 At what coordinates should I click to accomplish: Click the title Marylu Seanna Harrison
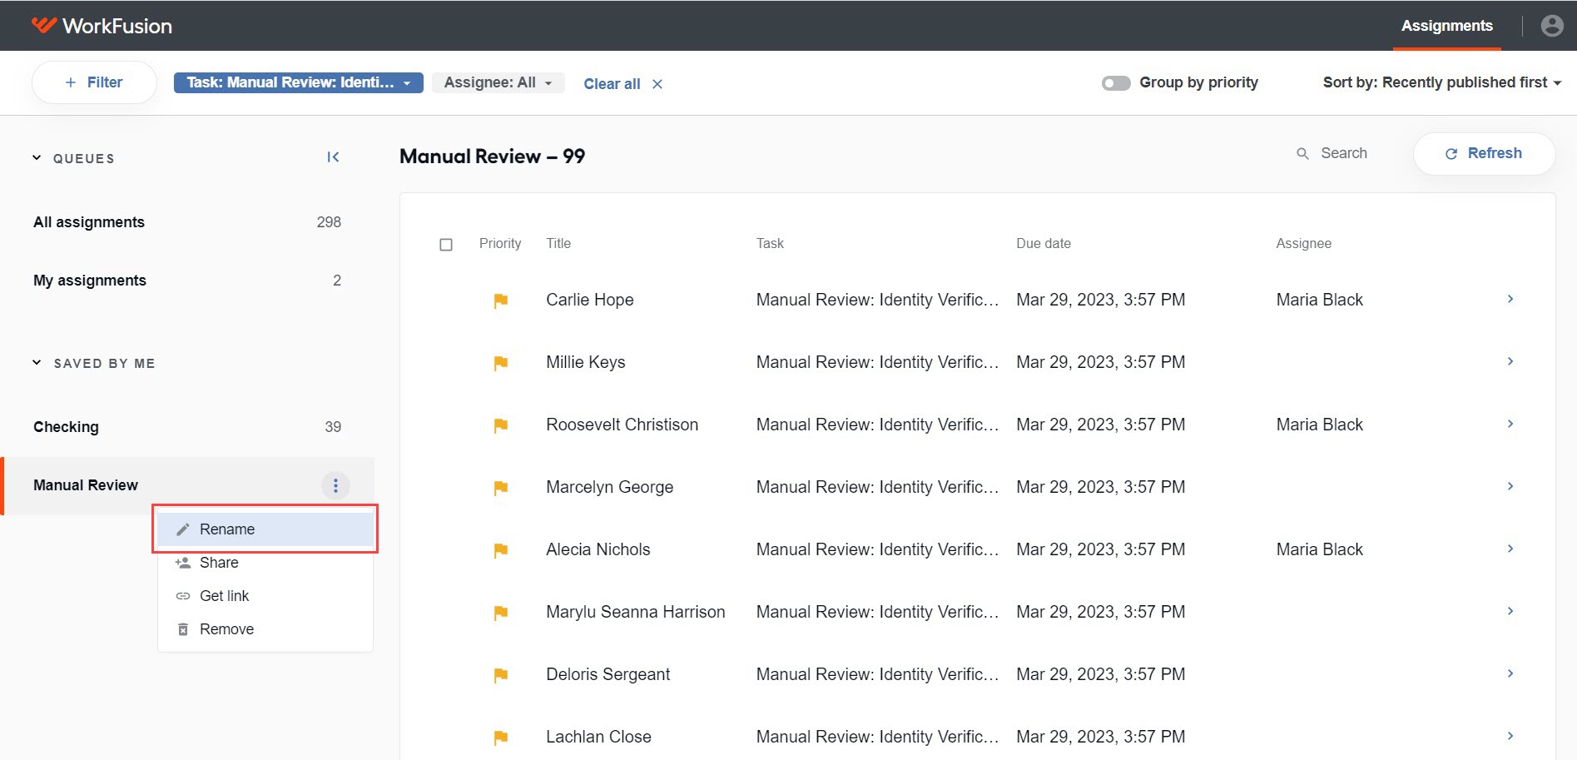(636, 612)
